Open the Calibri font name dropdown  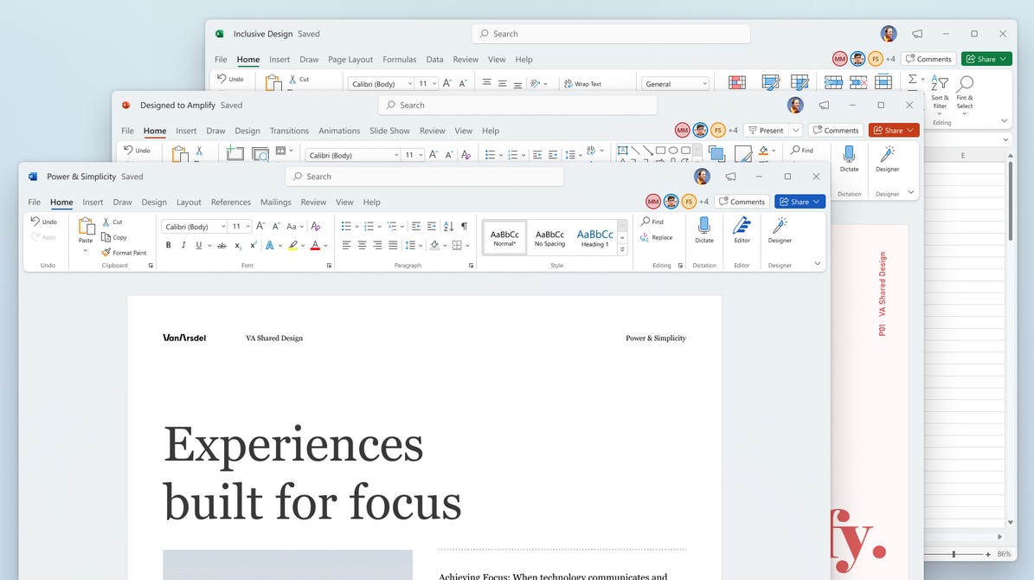222,227
